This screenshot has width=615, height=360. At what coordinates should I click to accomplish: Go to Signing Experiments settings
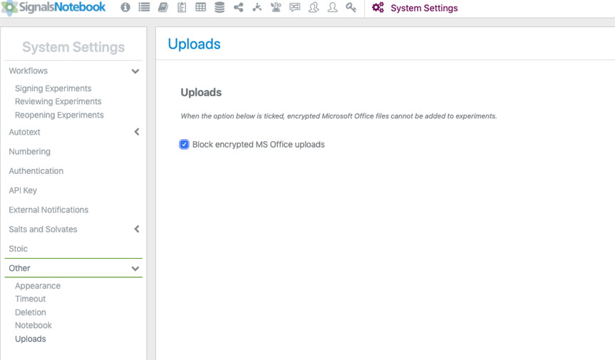click(x=53, y=88)
